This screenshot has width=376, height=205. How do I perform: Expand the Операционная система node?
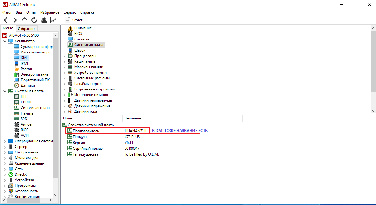pos(5,141)
